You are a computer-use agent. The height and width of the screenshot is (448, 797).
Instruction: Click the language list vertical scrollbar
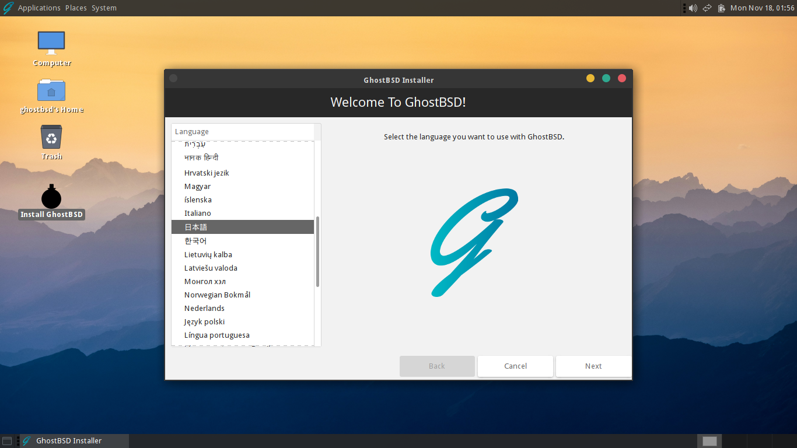[317, 251]
